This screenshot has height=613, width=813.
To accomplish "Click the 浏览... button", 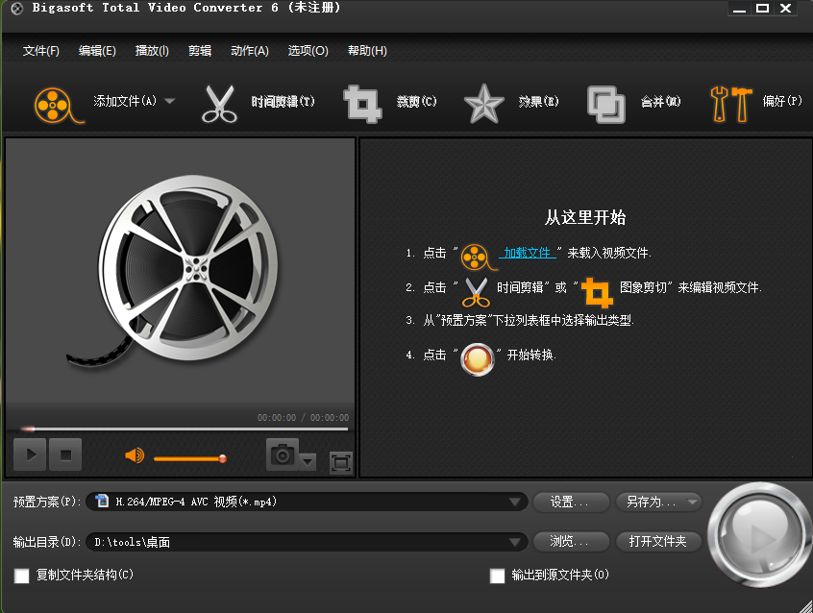I will point(571,542).
